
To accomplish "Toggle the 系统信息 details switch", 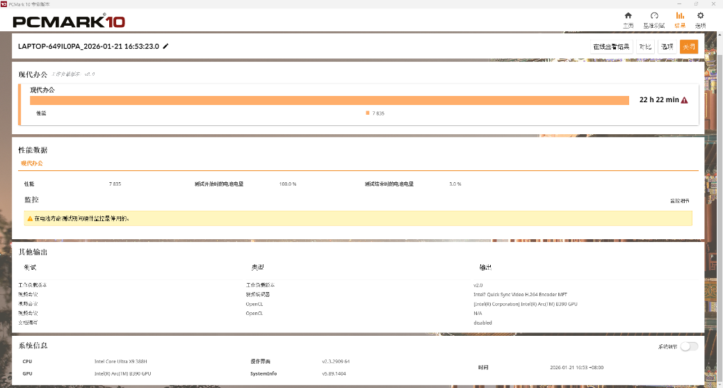I will 688,346.
